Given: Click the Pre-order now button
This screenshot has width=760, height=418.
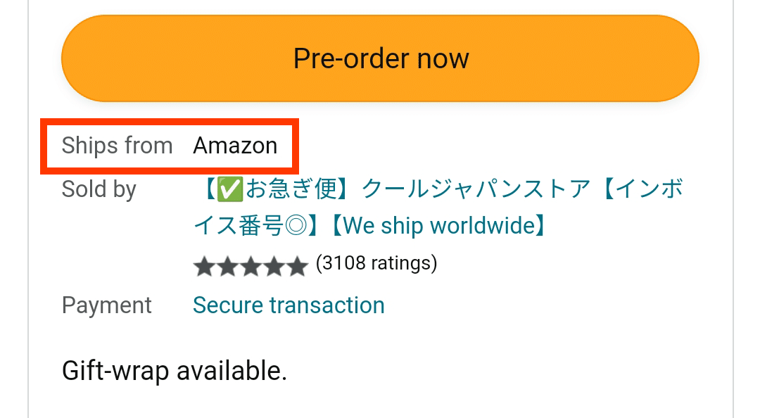Looking at the screenshot, I should (380, 58).
